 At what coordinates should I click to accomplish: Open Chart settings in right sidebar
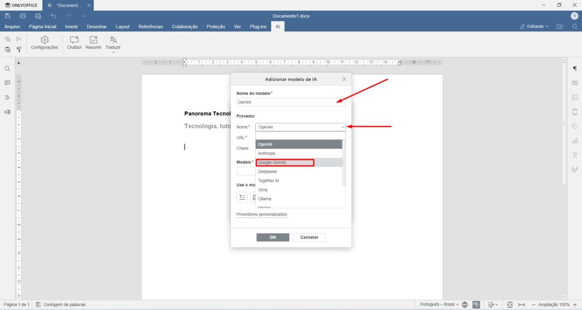pos(575,141)
